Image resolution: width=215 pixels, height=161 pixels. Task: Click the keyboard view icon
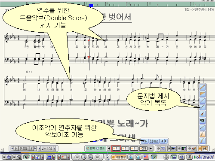click(163, 149)
